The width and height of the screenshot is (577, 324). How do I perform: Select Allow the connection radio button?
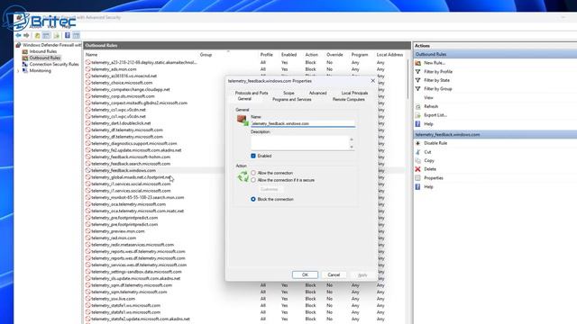[x=253, y=173]
